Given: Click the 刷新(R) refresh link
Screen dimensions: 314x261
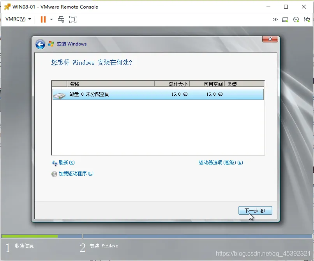Looking at the screenshot, I should coord(67,163).
